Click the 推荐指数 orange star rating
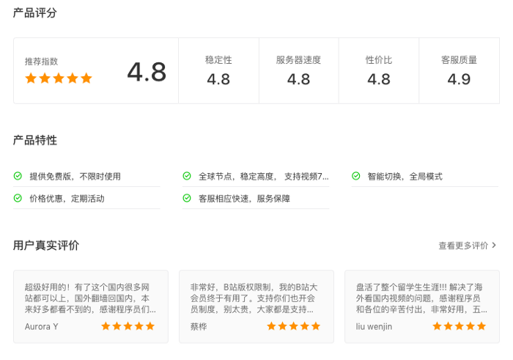The width and height of the screenshot is (513, 360). 59,78
